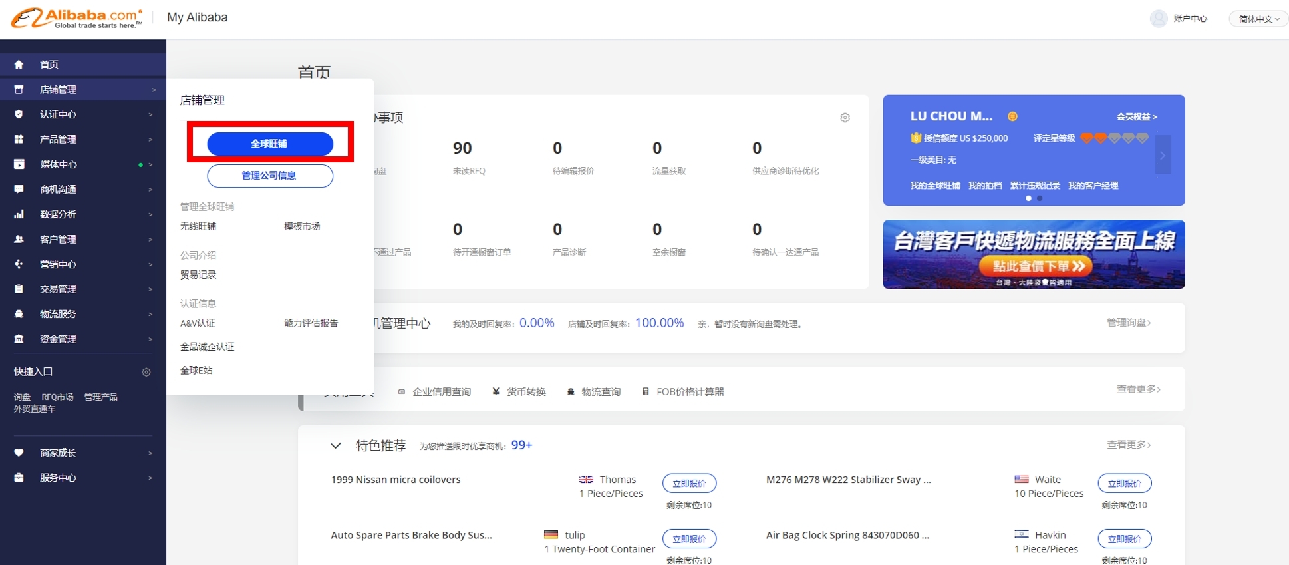Viewport: 1289px width, 565px height.
Task: Click the blue 全球旺铺 button
Action: [269, 144]
